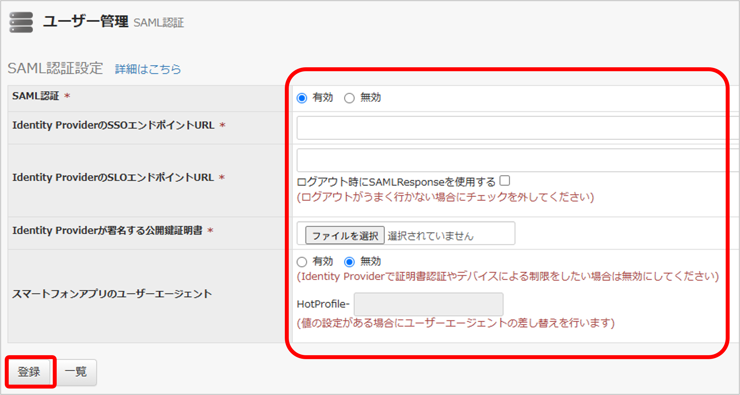Select 無効 for SAML認証
This screenshot has height=395, width=740.
coord(349,98)
